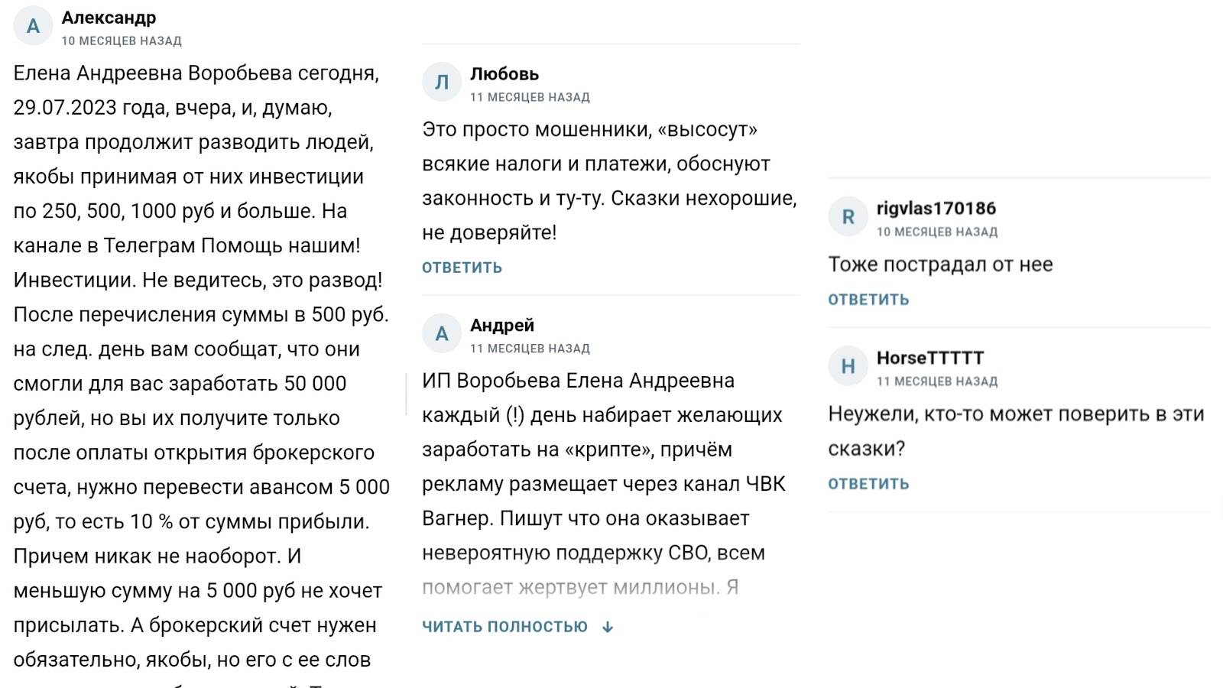Open Андрей's profile avatar
This screenshot has width=1223, height=688.
click(442, 334)
